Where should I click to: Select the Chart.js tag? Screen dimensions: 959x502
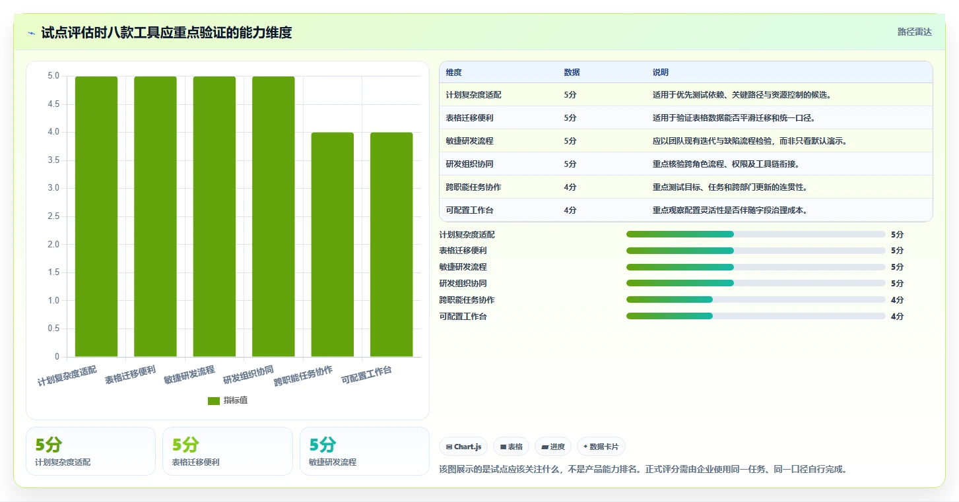[x=463, y=447]
